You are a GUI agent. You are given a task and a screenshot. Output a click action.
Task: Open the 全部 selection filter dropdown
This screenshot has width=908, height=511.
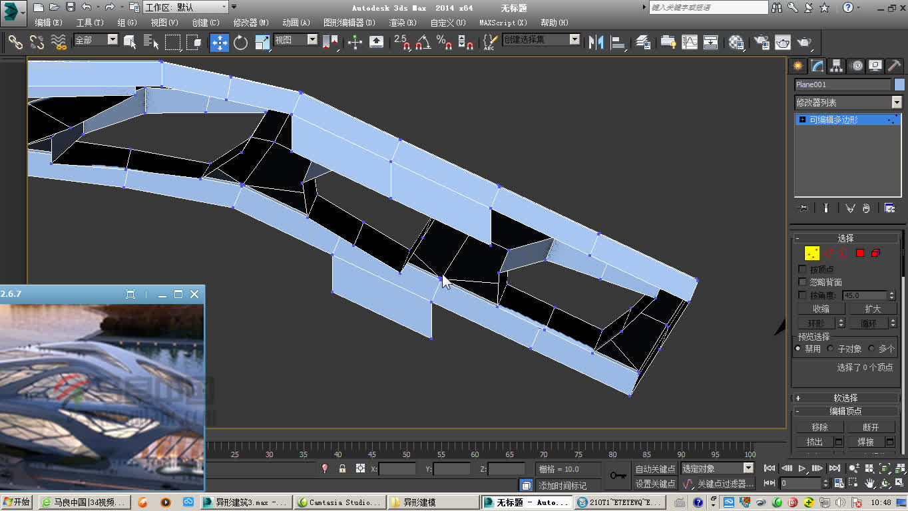tap(112, 41)
